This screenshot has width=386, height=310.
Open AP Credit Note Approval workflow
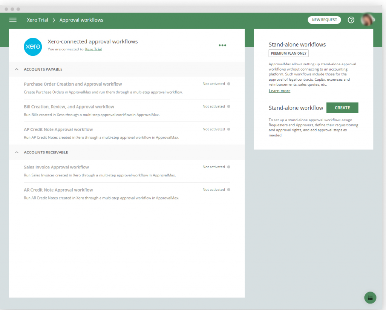pyautogui.click(x=58, y=129)
